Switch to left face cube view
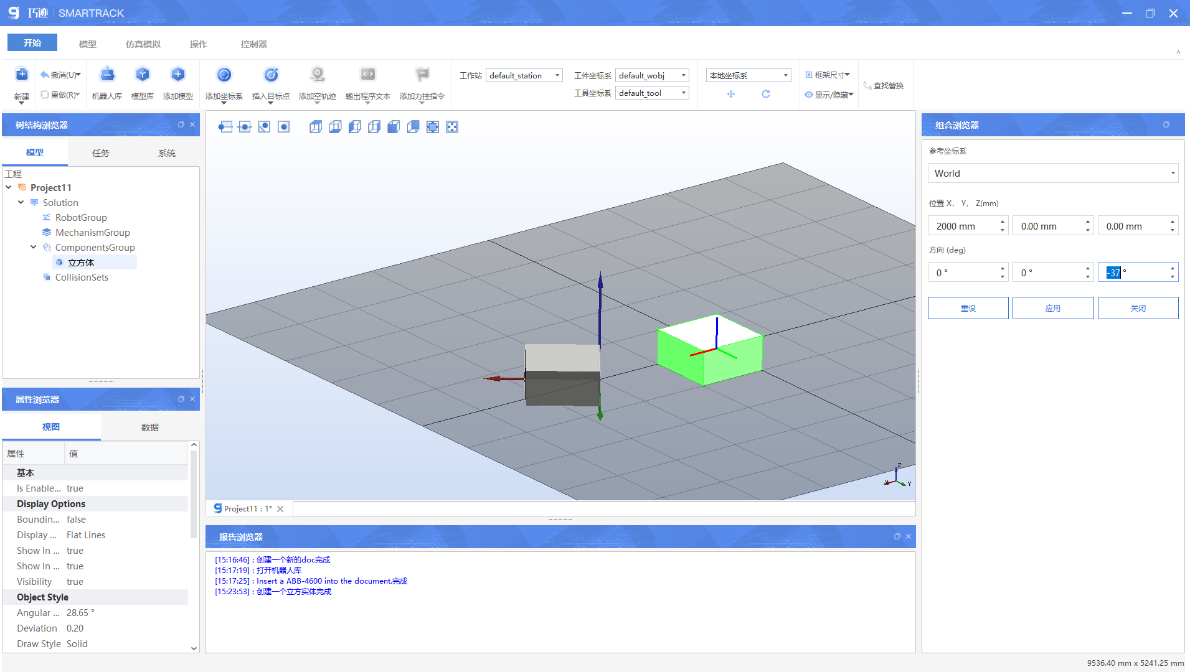The width and height of the screenshot is (1190, 672). 355,127
